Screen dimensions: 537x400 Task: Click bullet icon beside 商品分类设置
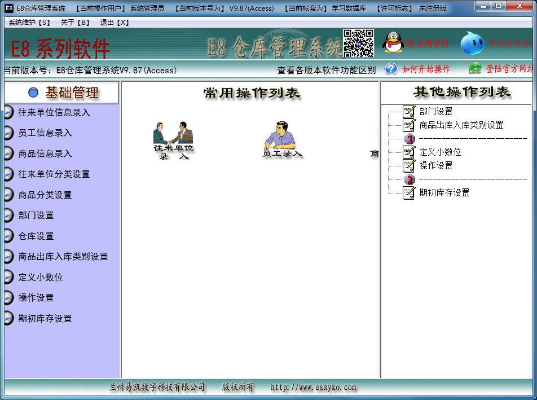click(8, 195)
